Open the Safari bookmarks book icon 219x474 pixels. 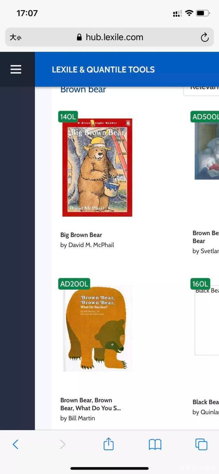155,444
